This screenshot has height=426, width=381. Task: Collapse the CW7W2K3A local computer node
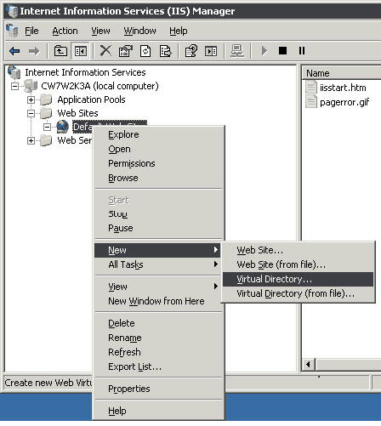[x=14, y=86]
